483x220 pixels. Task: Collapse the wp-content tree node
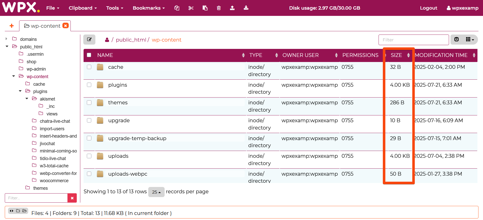point(14,76)
